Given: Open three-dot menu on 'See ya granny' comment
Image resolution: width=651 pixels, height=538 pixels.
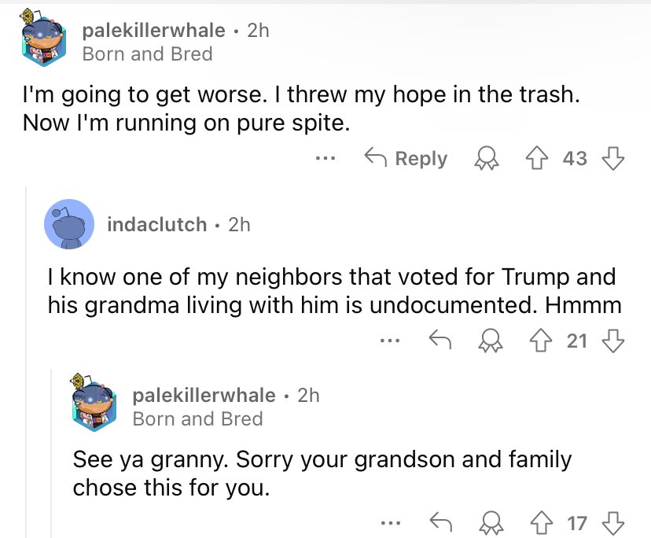Looking at the screenshot, I should click(391, 523).
